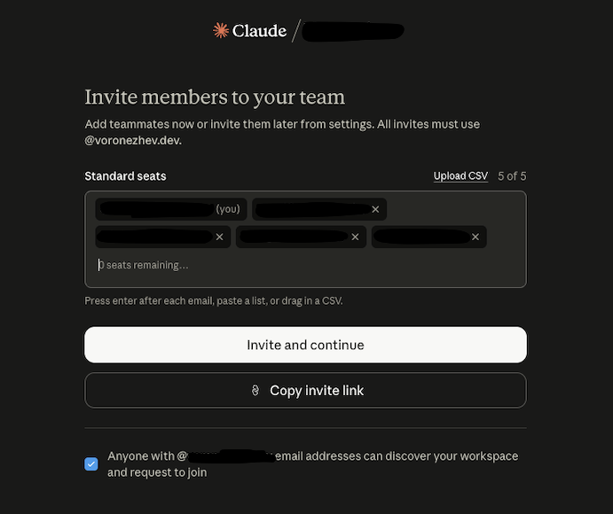Open the Upload CSV link
This screenshot has width=613, height=514.
(460, 176)
